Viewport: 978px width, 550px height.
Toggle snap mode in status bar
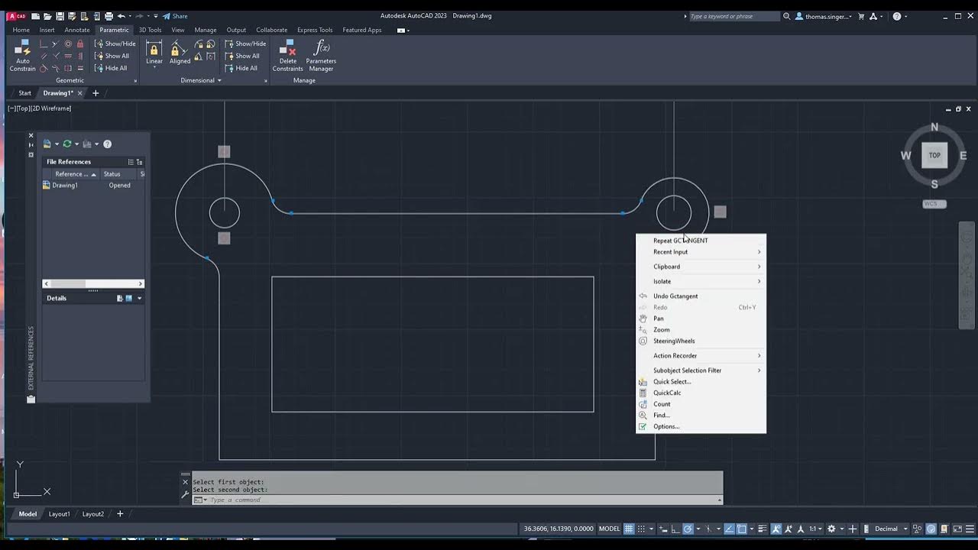642,529
